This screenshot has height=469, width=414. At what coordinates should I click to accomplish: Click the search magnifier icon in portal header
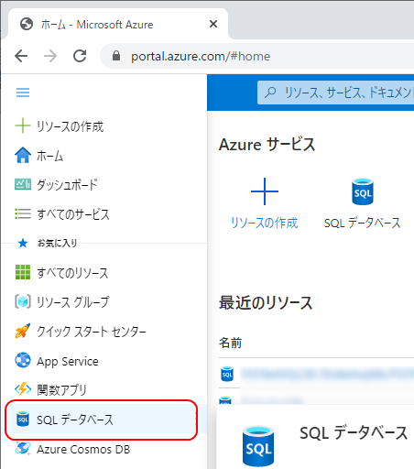coord(270,93)
